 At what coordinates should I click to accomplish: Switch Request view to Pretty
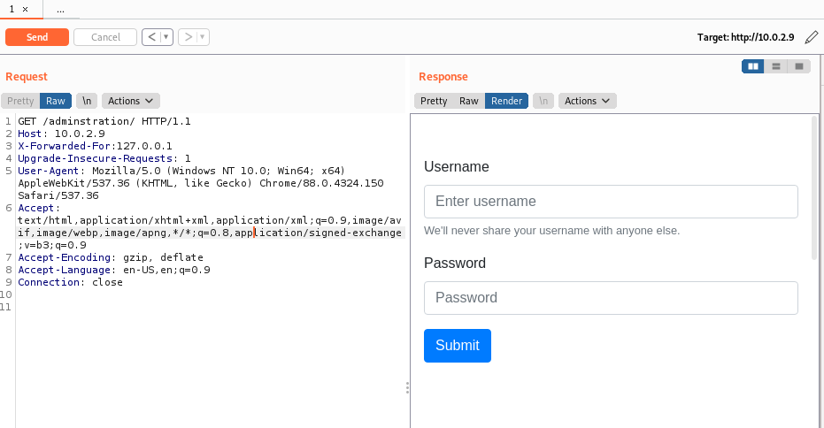pyautogui.click(x=20, y=101)
